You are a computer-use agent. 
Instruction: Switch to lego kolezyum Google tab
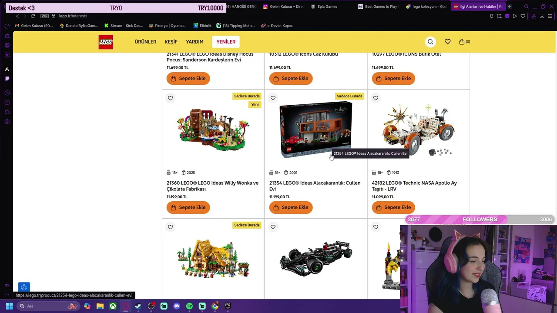point(426,7)
